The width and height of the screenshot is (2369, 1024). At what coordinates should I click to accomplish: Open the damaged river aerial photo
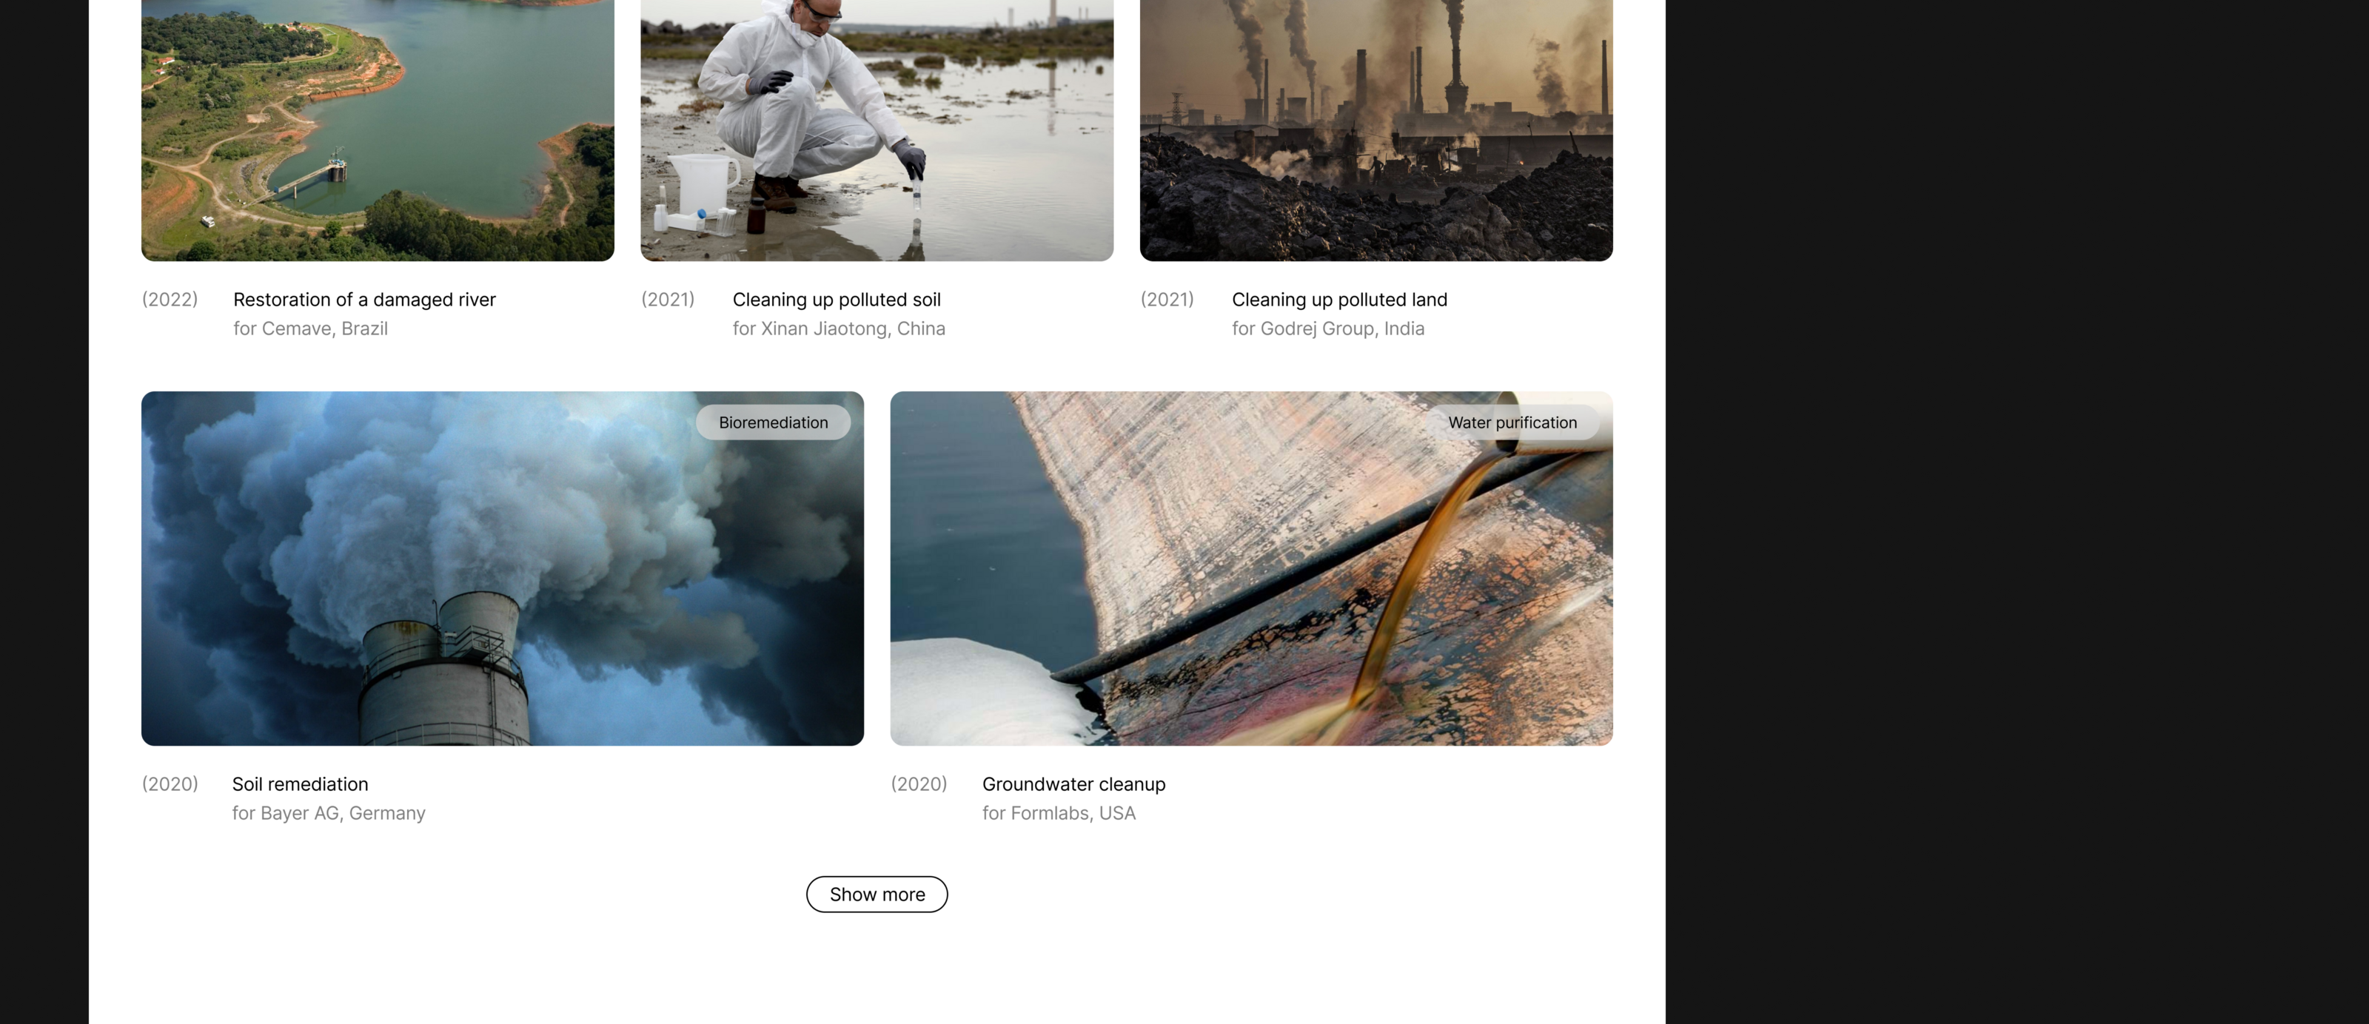(377, 130)
